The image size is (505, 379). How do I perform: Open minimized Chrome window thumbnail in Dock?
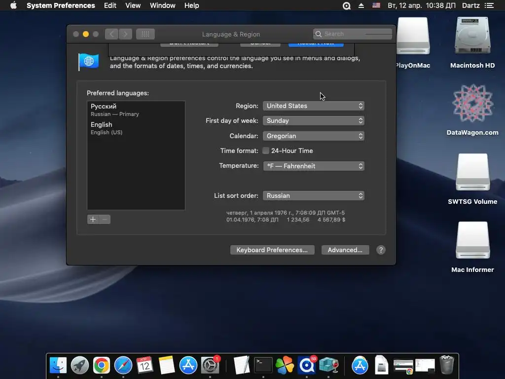pos(403,367)
